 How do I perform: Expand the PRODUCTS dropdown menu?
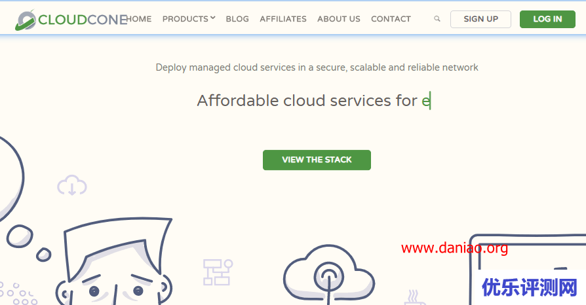tap(189, 19)
